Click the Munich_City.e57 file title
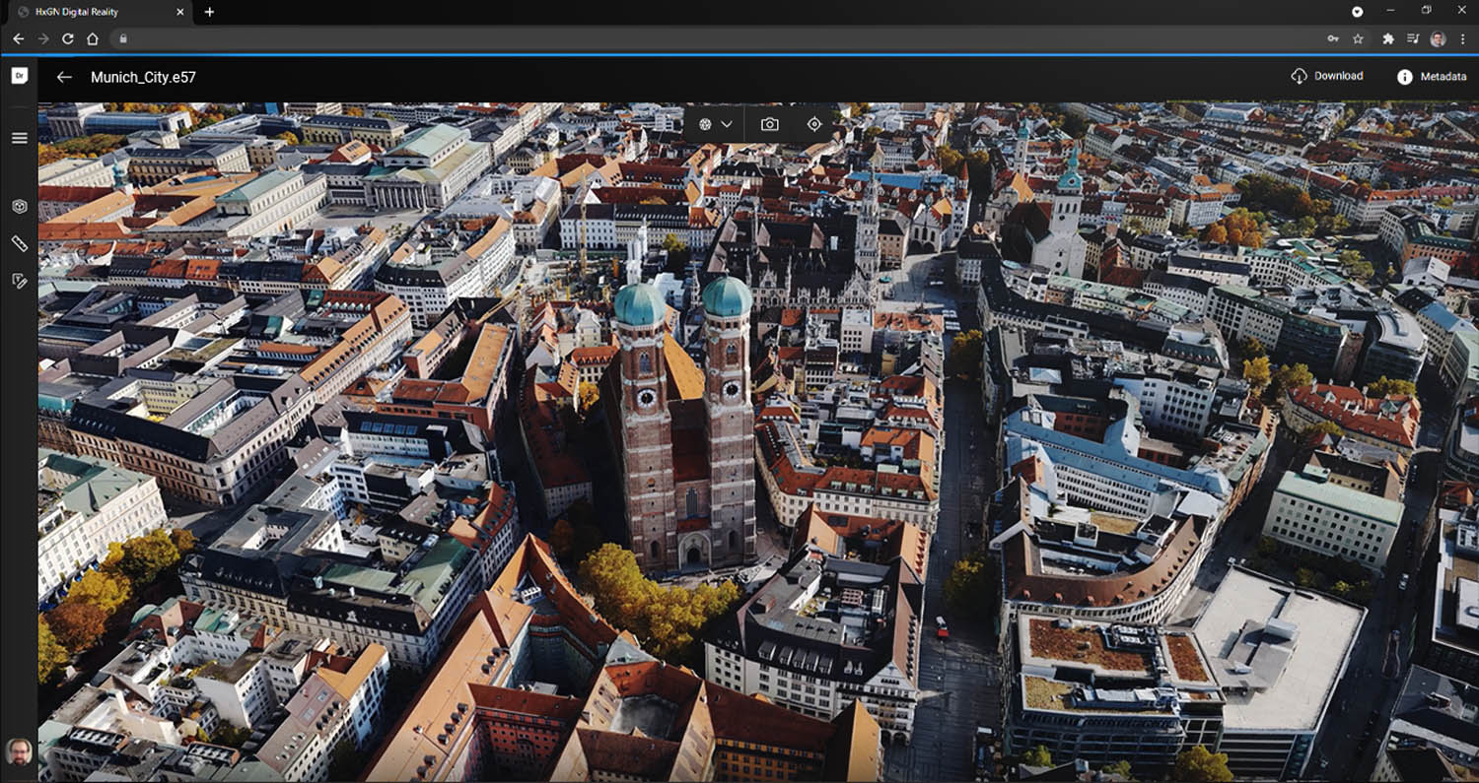The height and width of the screenshot is (783, 1479). pos(143,77)
